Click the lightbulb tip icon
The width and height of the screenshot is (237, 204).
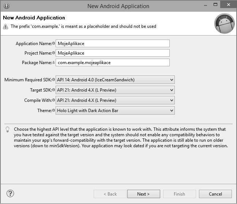(7, 130)
